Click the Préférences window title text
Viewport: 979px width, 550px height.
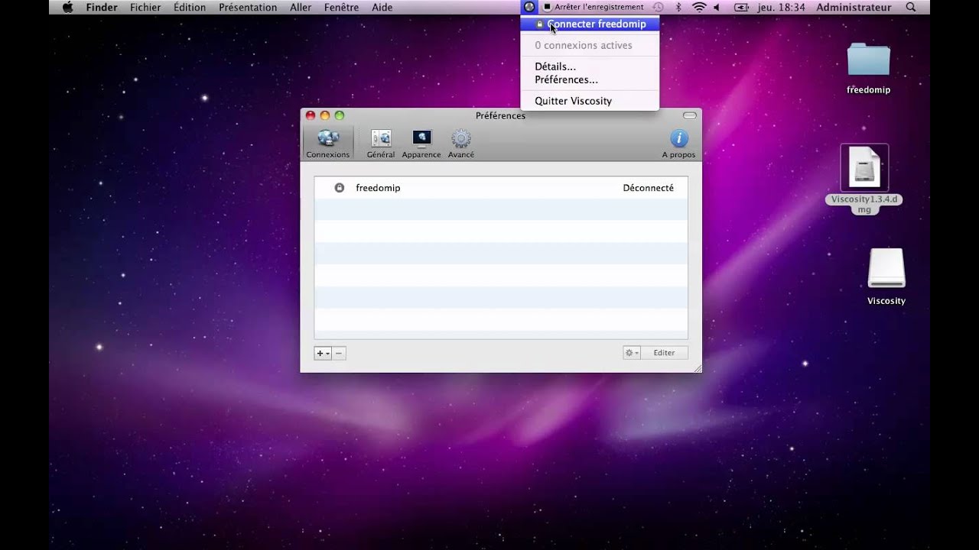500,116
